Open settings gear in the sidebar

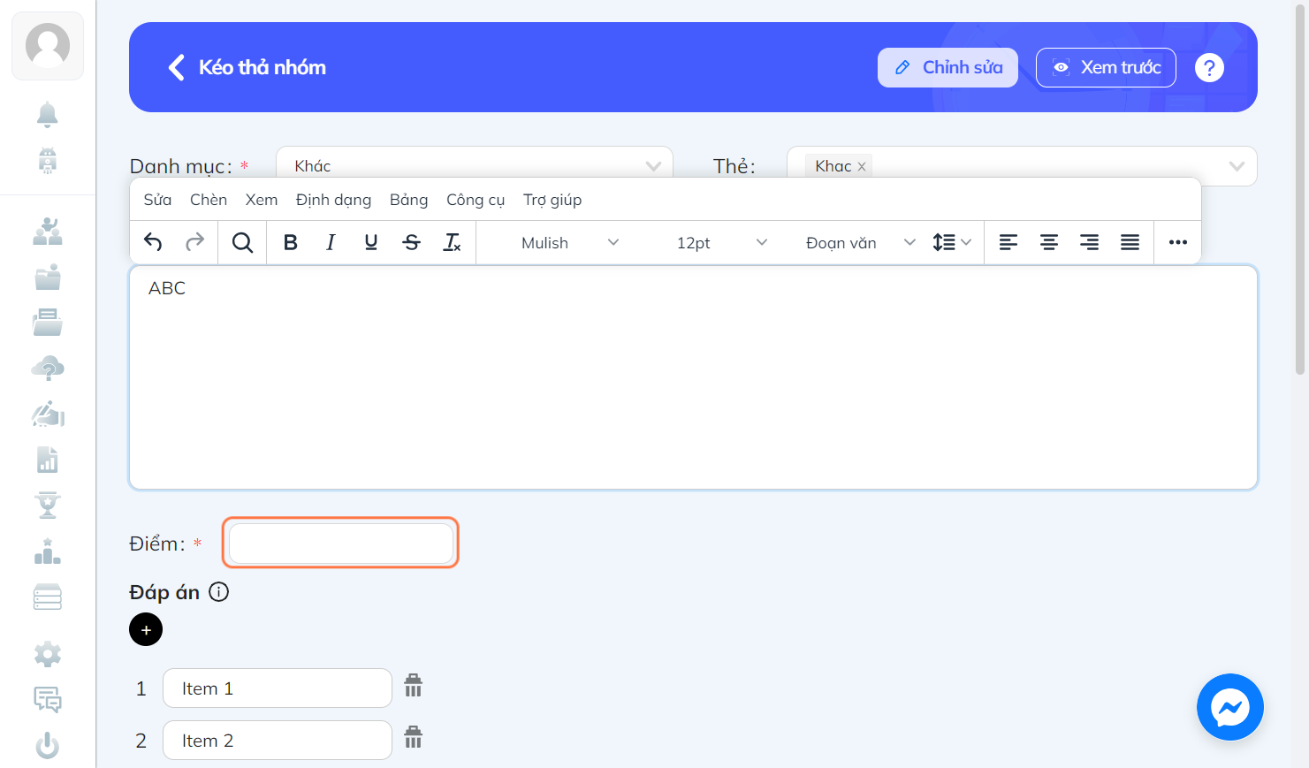coord(48,654)
